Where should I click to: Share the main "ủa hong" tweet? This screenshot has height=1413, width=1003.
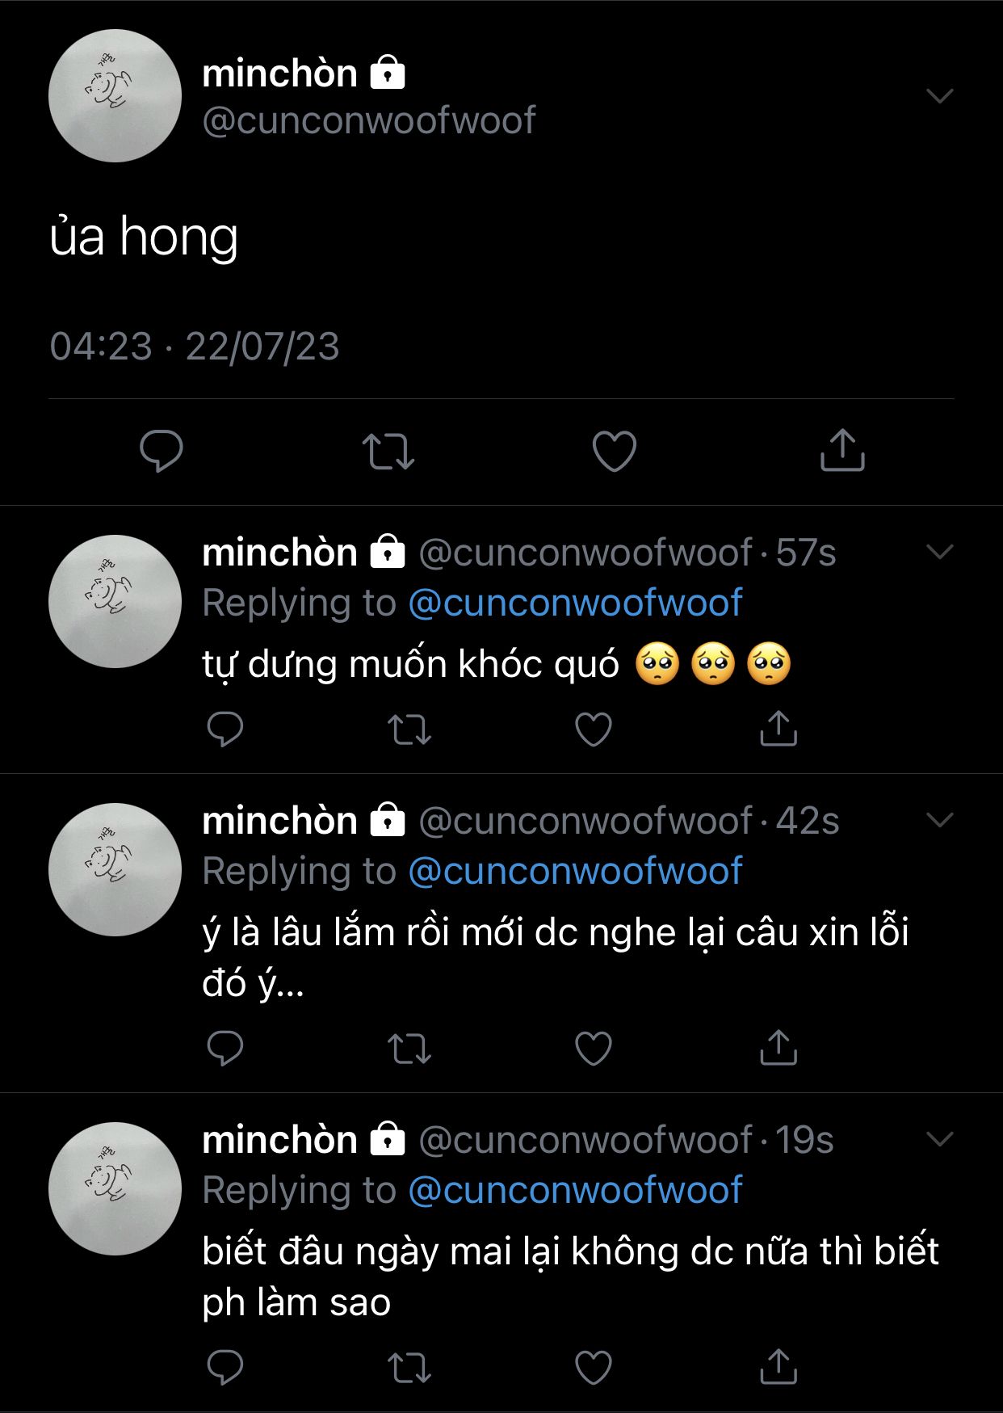tap(842, 450)
